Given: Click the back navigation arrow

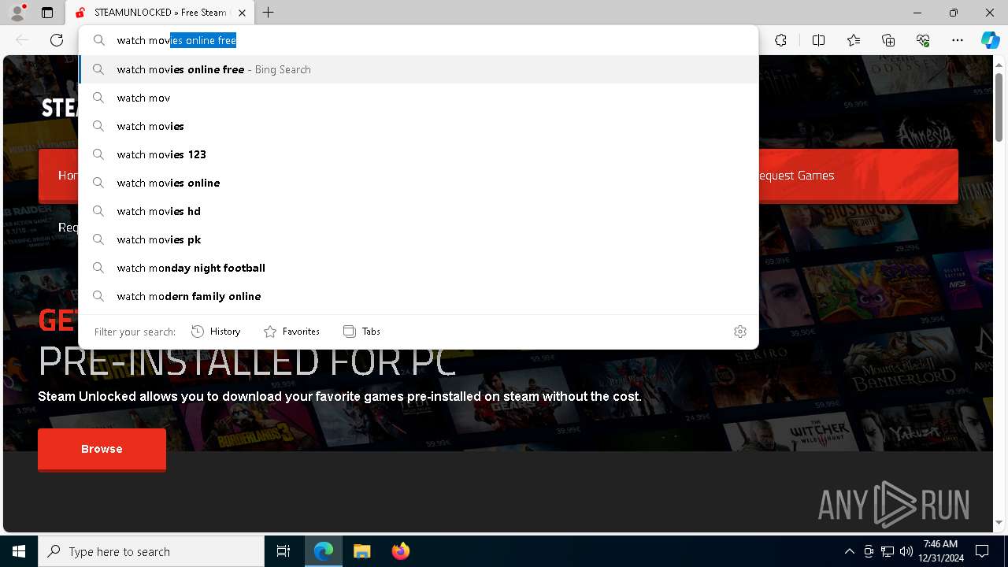Looking at the screenshot, I should click(x=22, y=40).
